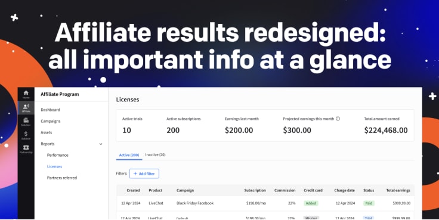Sort by Charge date column header
Viewport: 439px width, 220px height.
[344, 190]
